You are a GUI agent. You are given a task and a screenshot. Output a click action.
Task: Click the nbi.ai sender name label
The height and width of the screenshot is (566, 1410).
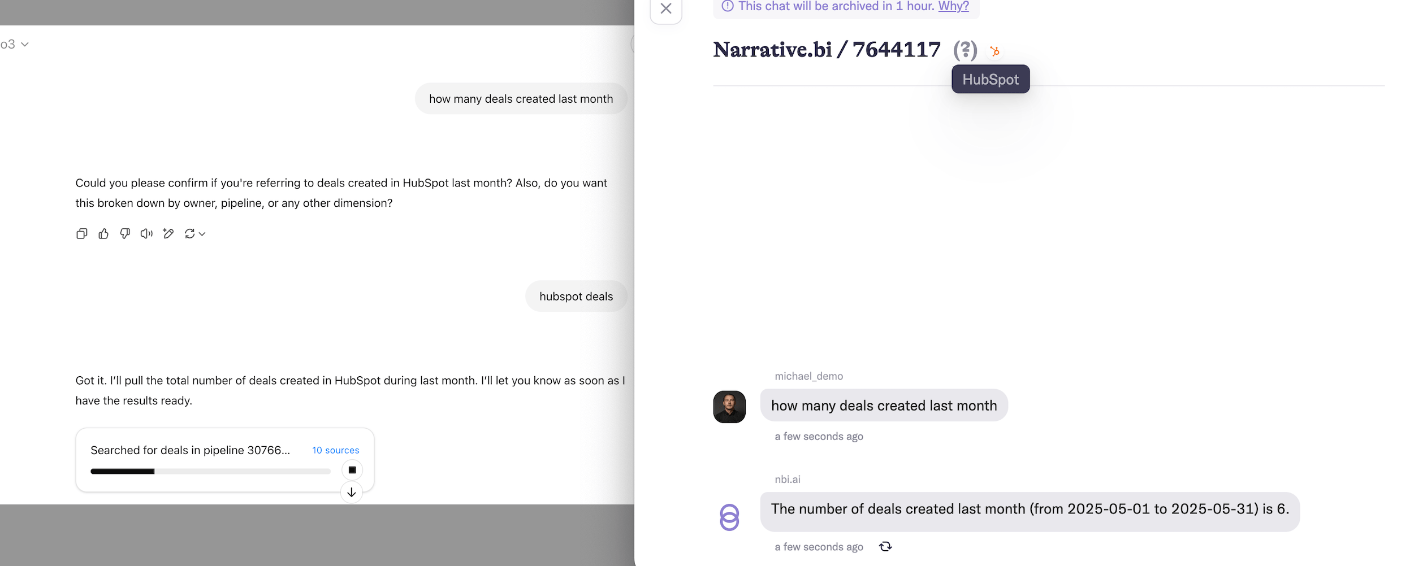[x=788, y=480]
